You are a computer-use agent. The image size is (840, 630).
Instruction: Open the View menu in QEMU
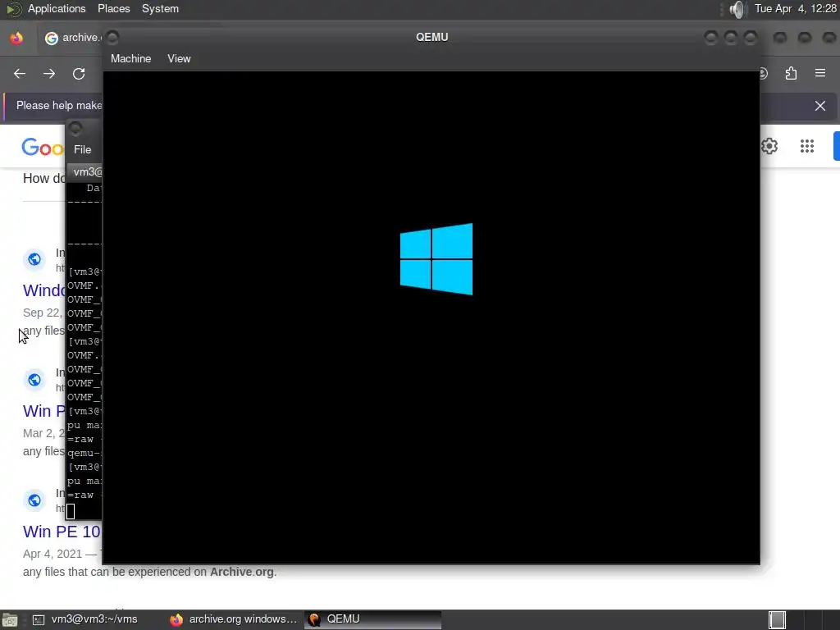tap(179, 58)
